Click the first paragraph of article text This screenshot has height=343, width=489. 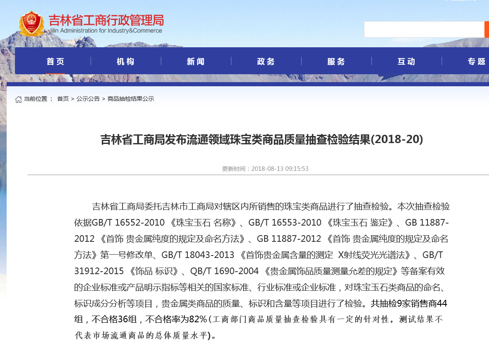coord(262,271)
